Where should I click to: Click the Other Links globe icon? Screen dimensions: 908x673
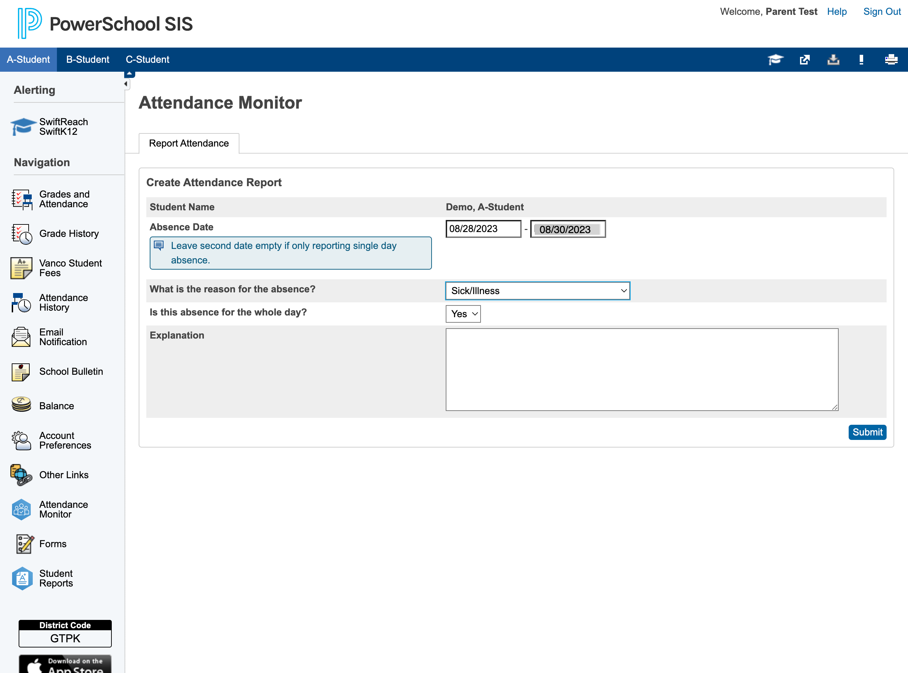22,475
